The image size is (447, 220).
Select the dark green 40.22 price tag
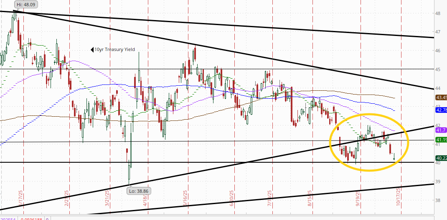441,158
